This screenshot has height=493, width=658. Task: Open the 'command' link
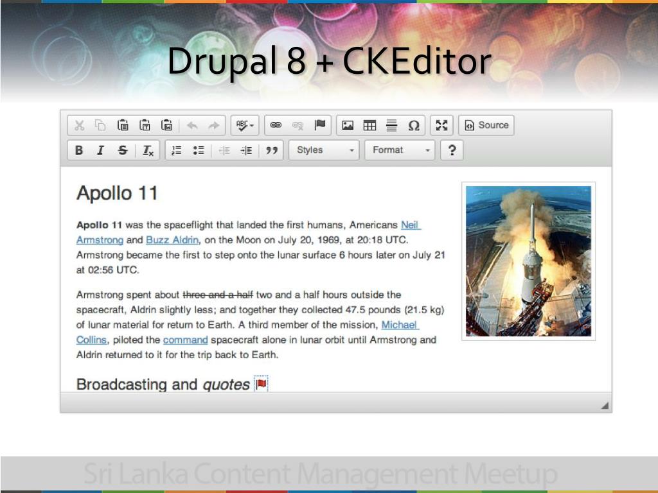186,340
